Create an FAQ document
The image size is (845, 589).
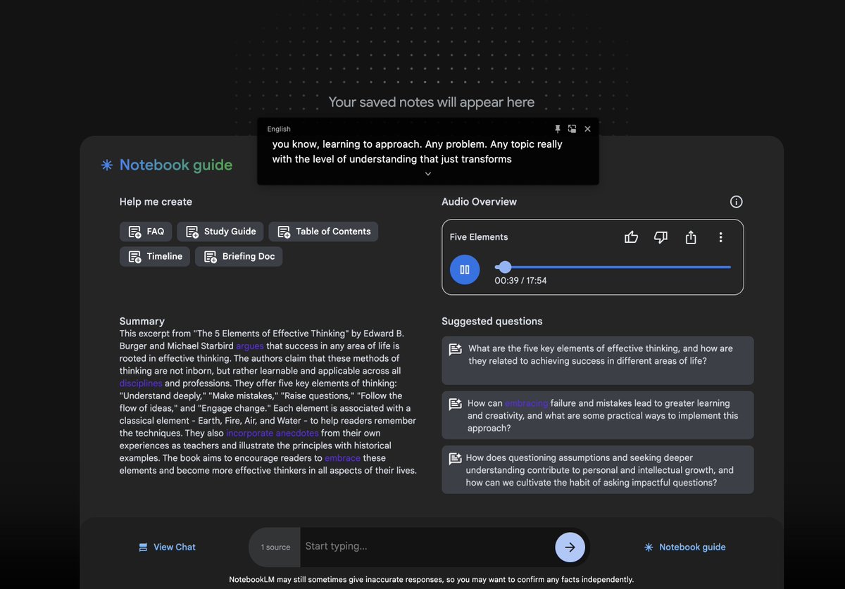[x=146, y=232]
